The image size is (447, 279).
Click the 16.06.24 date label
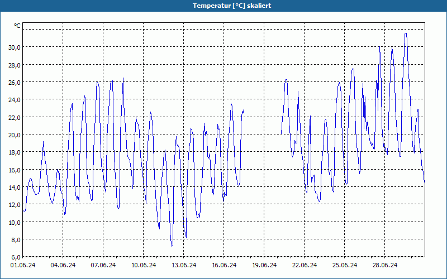coord(224,266)
